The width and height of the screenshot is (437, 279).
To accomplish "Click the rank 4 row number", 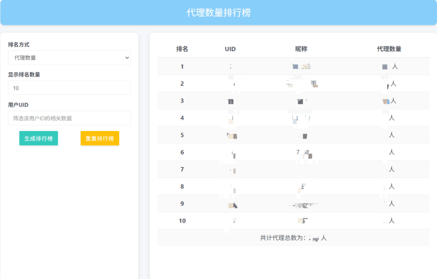I will (182, 118).
